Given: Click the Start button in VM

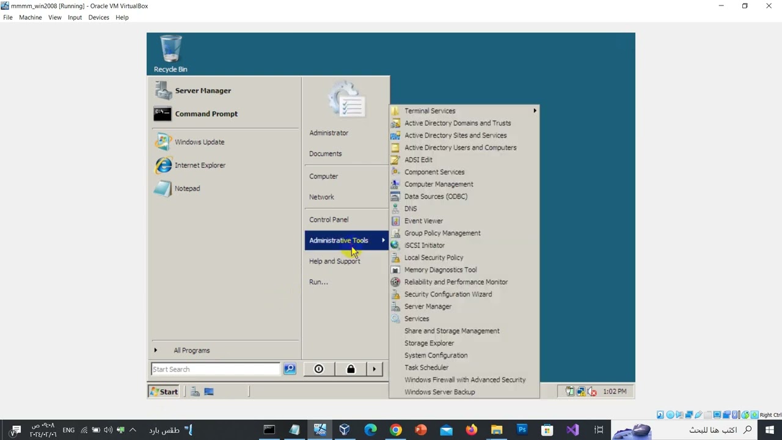Looking at the screenshot, I should pos(164,392).
